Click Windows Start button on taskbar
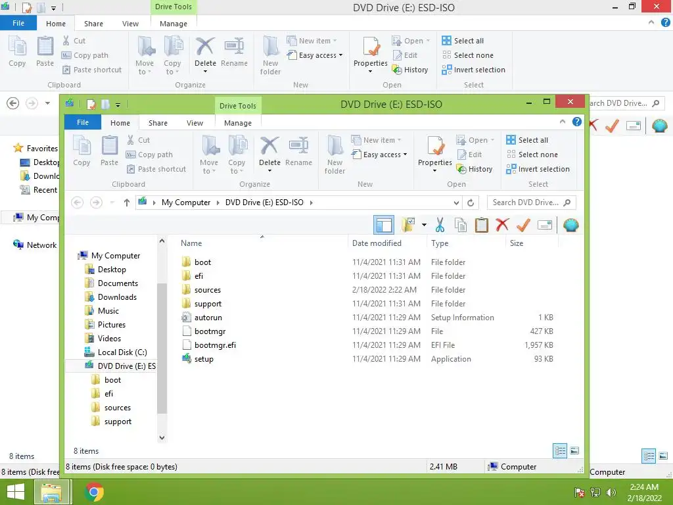Screen dimensions: 673x505 [16, 492]
